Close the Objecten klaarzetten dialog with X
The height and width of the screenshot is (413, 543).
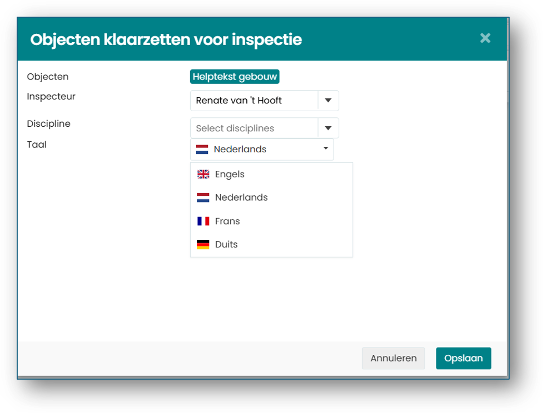(x=485, y=38)
